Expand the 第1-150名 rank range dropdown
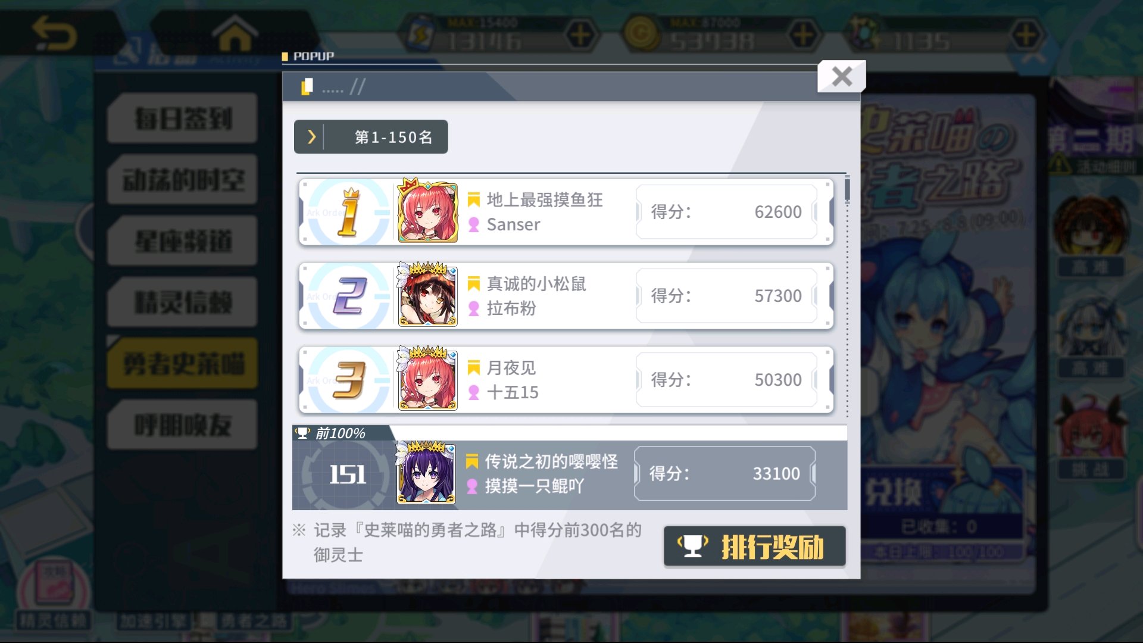Viewport: 1143px width, 643px height. pyautogui.click(x=371, y=137)
